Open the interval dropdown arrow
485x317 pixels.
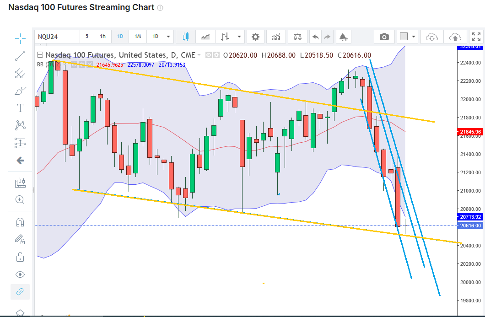click(x=168, y=37)
